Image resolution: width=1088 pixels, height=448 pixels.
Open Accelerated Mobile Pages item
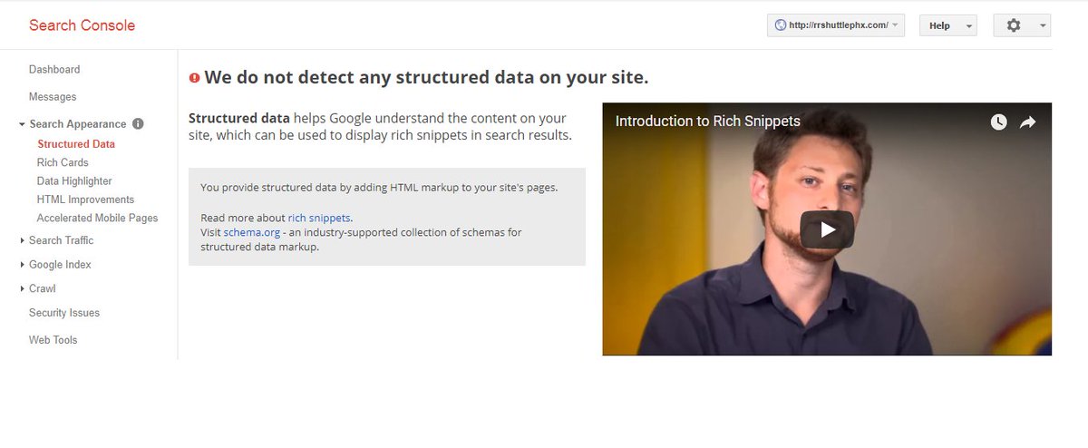97,219
